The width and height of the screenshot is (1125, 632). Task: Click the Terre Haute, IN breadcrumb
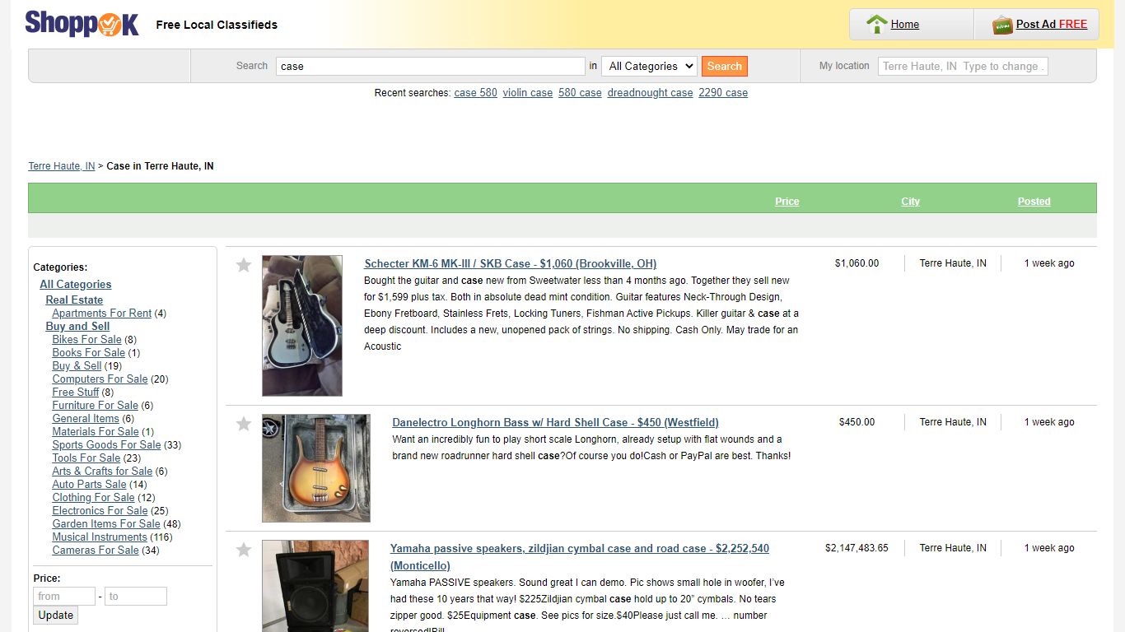62,166
